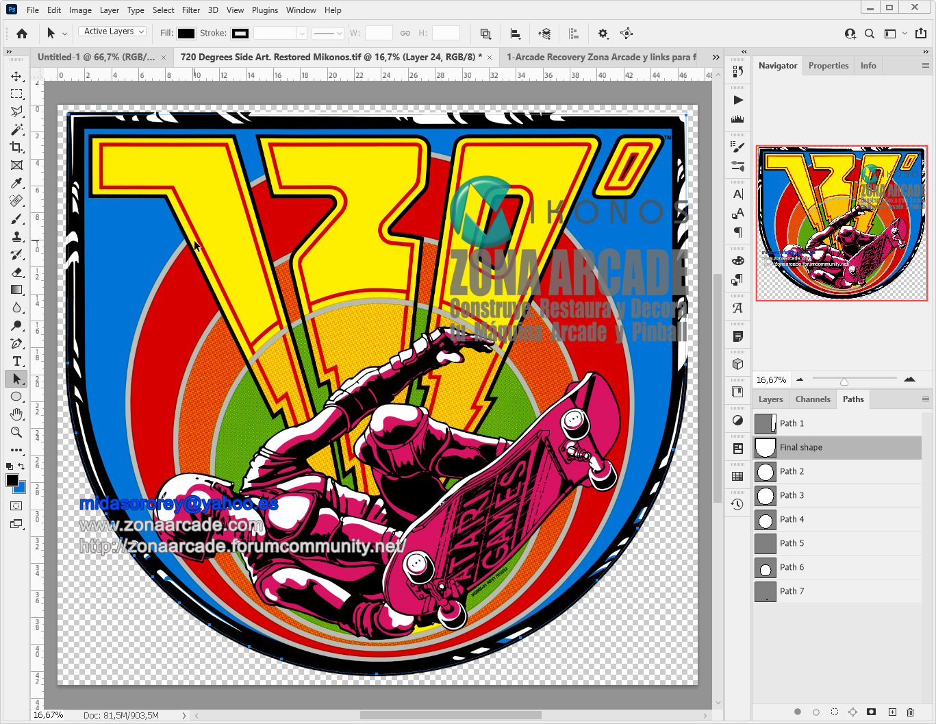
Task: Click the Navigator preview thumbnail
Action: coord(842,223)
